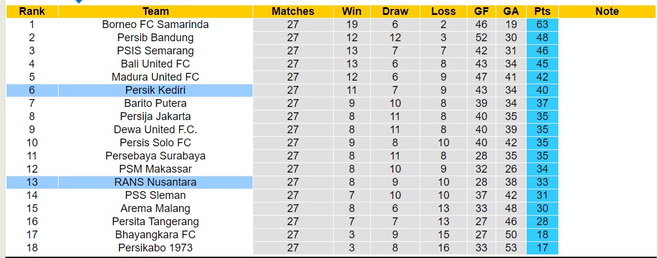This screenshot has height=258, width=658.
Task: Click the GA column header
Action: coord(511,11)
